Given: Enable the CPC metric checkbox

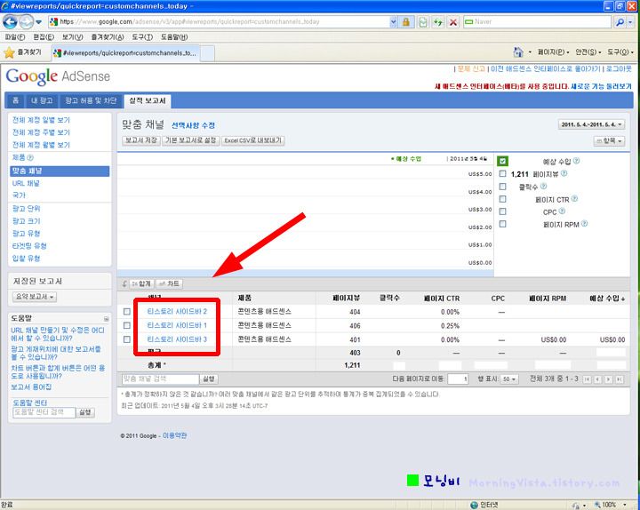Looking at the screenshot, I should pyautogui.click(x=503, y=211).
